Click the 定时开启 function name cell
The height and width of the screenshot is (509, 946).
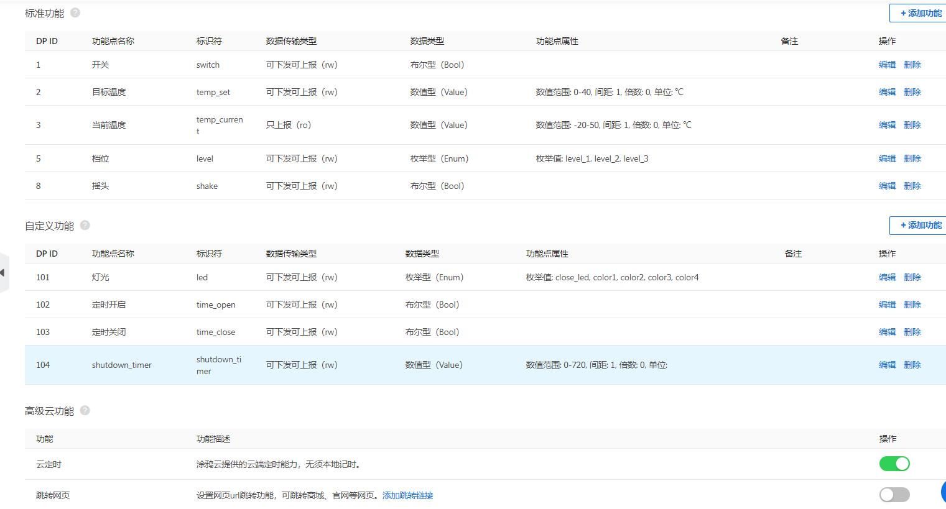pyautogui.click(x=109, y=305)
